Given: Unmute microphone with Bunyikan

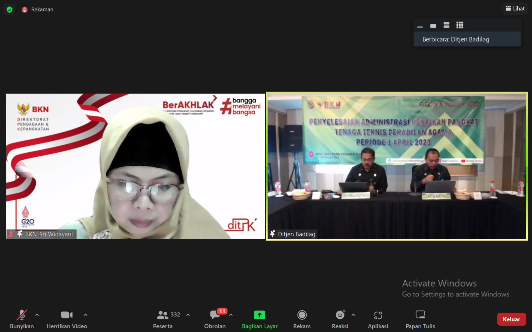Looking at the screenshot, I should 22,319.
